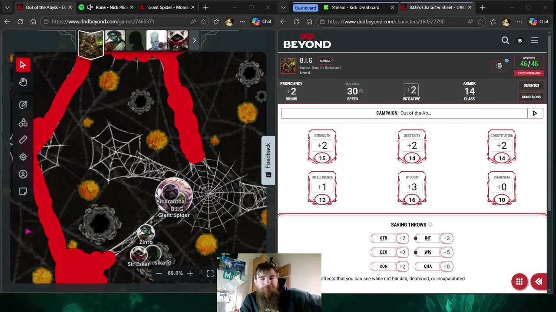Click the MANAGE character button
This screenshot has width=556, height=312.
click(325, 61)
